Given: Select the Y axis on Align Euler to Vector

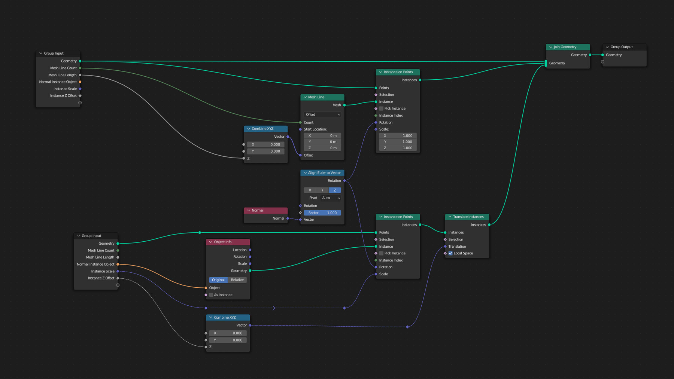Looking at the screenshot, I should click(x=322, y=190).
